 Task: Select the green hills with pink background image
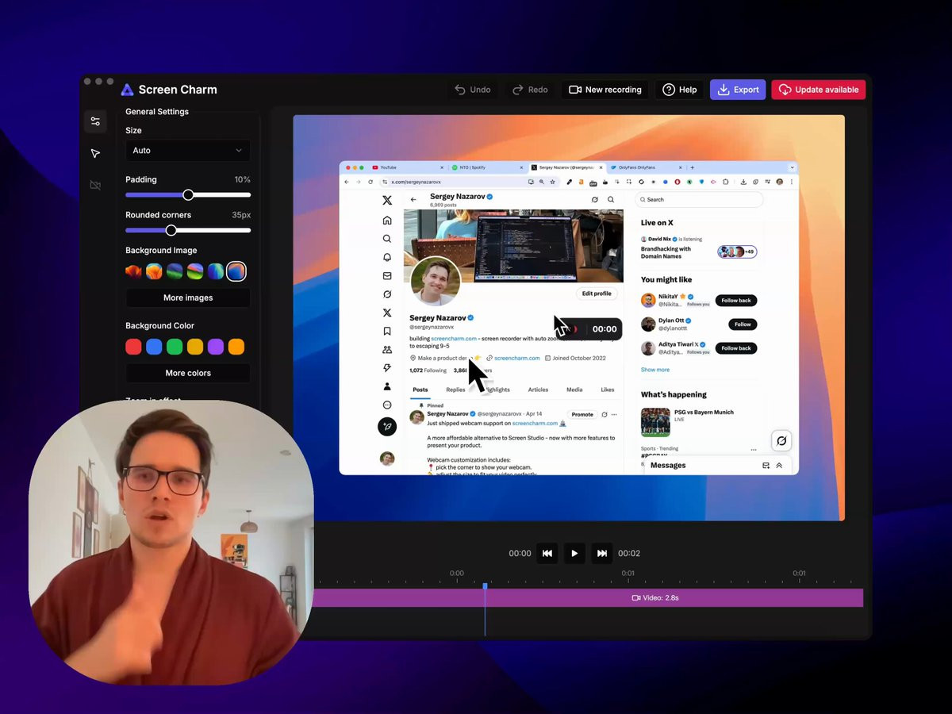(x=195, y=271)
